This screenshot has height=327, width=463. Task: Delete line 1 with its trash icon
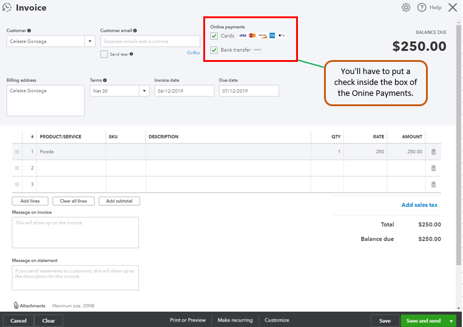pyautogui.click(x=433, y=152)
